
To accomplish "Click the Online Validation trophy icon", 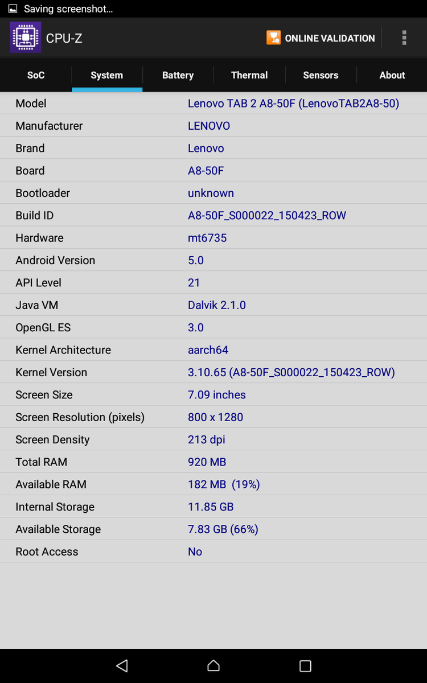I will pyautogui.click(x=273, y=38).
